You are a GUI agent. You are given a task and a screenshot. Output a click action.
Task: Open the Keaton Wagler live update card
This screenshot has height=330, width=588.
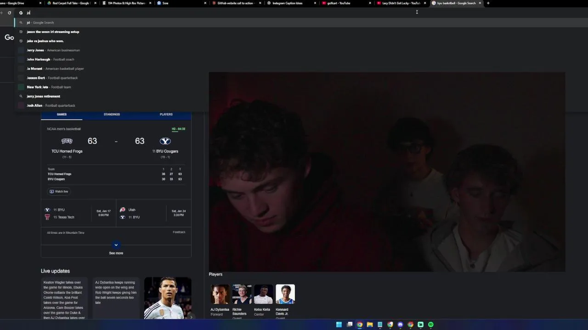pyautogui.click(x=65, y=298)
